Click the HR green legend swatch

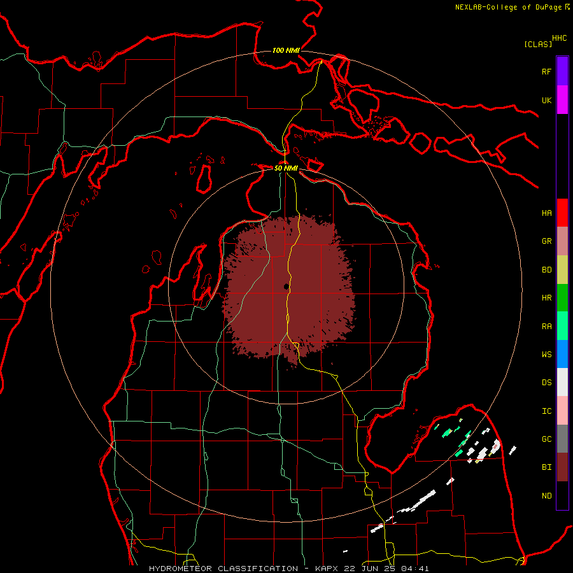pyautogui.click(x=562, y=297)
